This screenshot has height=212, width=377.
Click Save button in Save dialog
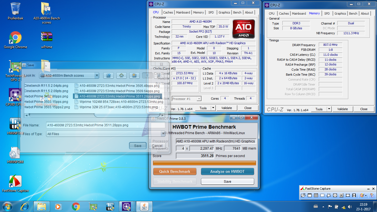pos(138,146)
